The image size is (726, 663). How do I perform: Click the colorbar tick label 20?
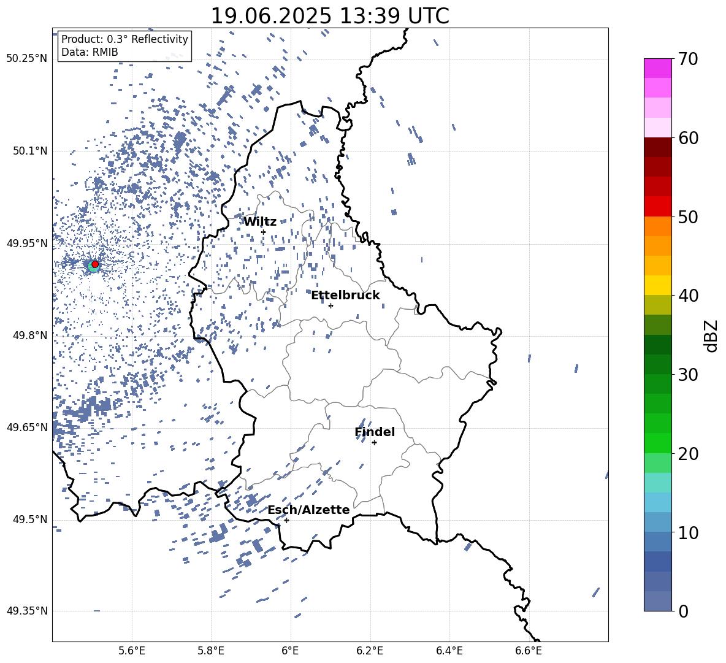pos(688,454)
